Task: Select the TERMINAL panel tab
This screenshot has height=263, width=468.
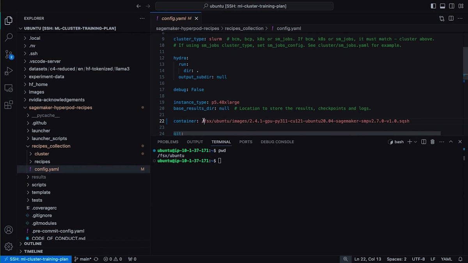Action: click(x=221, y=142)
